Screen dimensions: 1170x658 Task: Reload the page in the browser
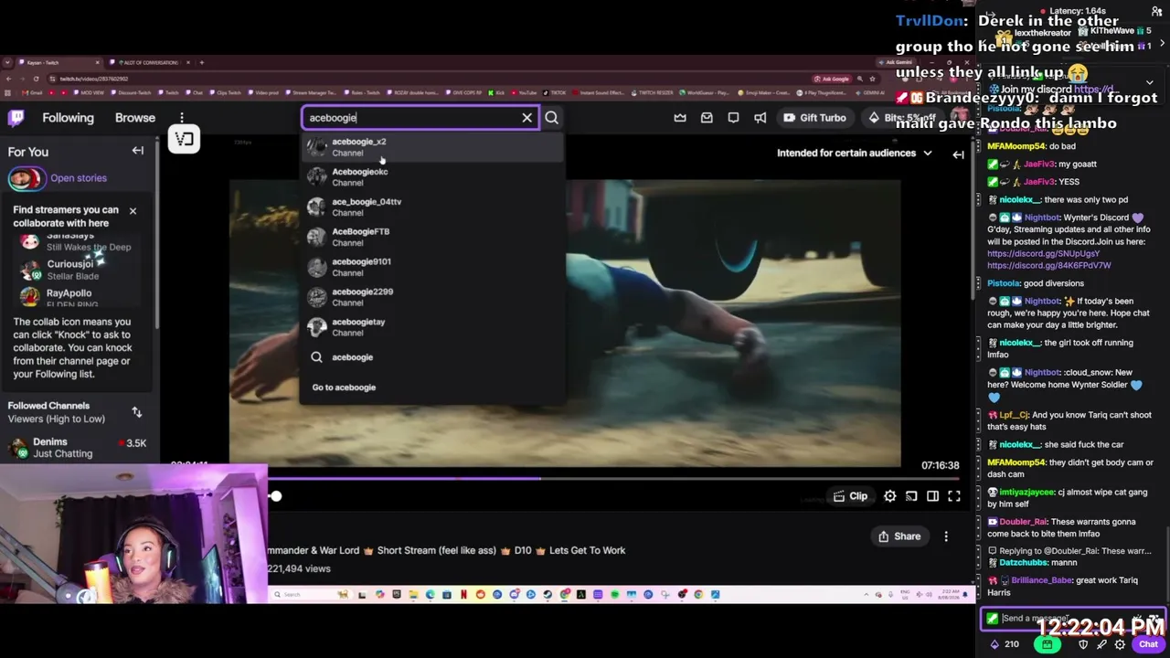coord(35,79)
